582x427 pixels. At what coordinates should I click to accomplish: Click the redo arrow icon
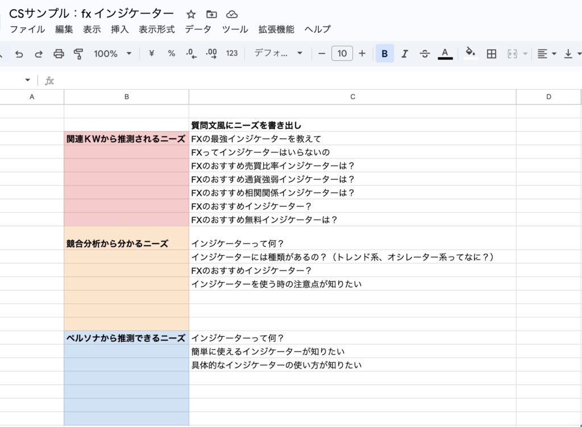pyautogui.click(x=39, y=54)
